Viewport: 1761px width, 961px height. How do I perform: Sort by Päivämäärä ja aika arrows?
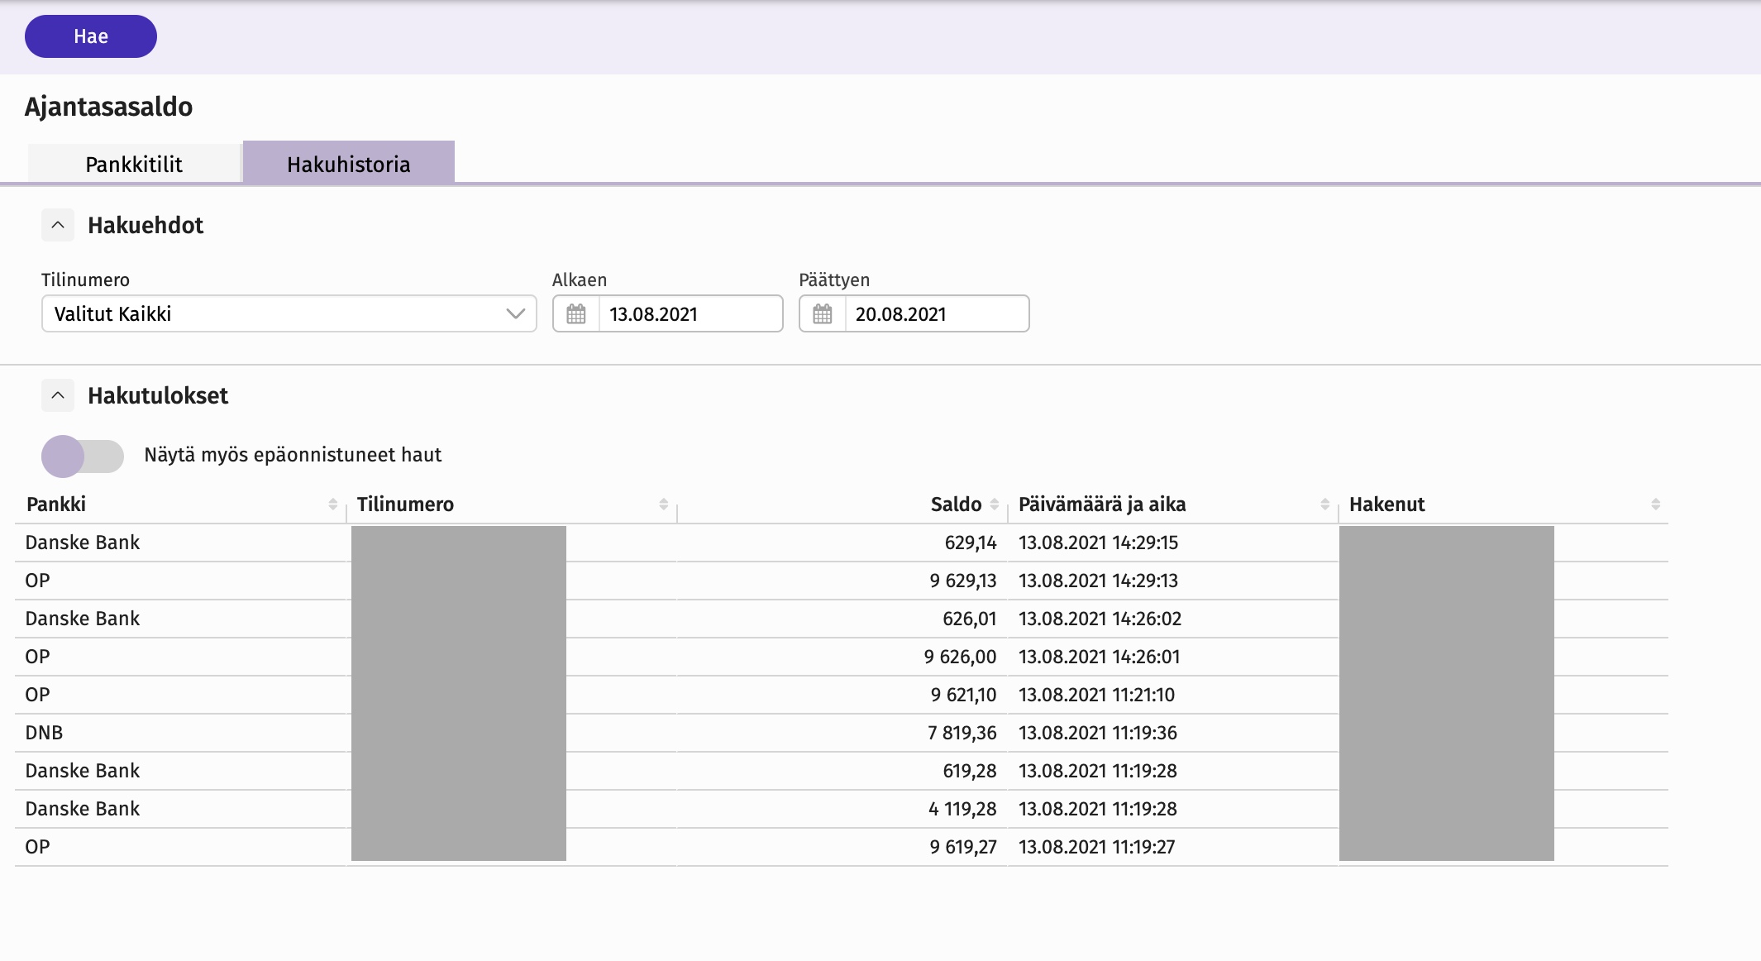coord(1324,504)
